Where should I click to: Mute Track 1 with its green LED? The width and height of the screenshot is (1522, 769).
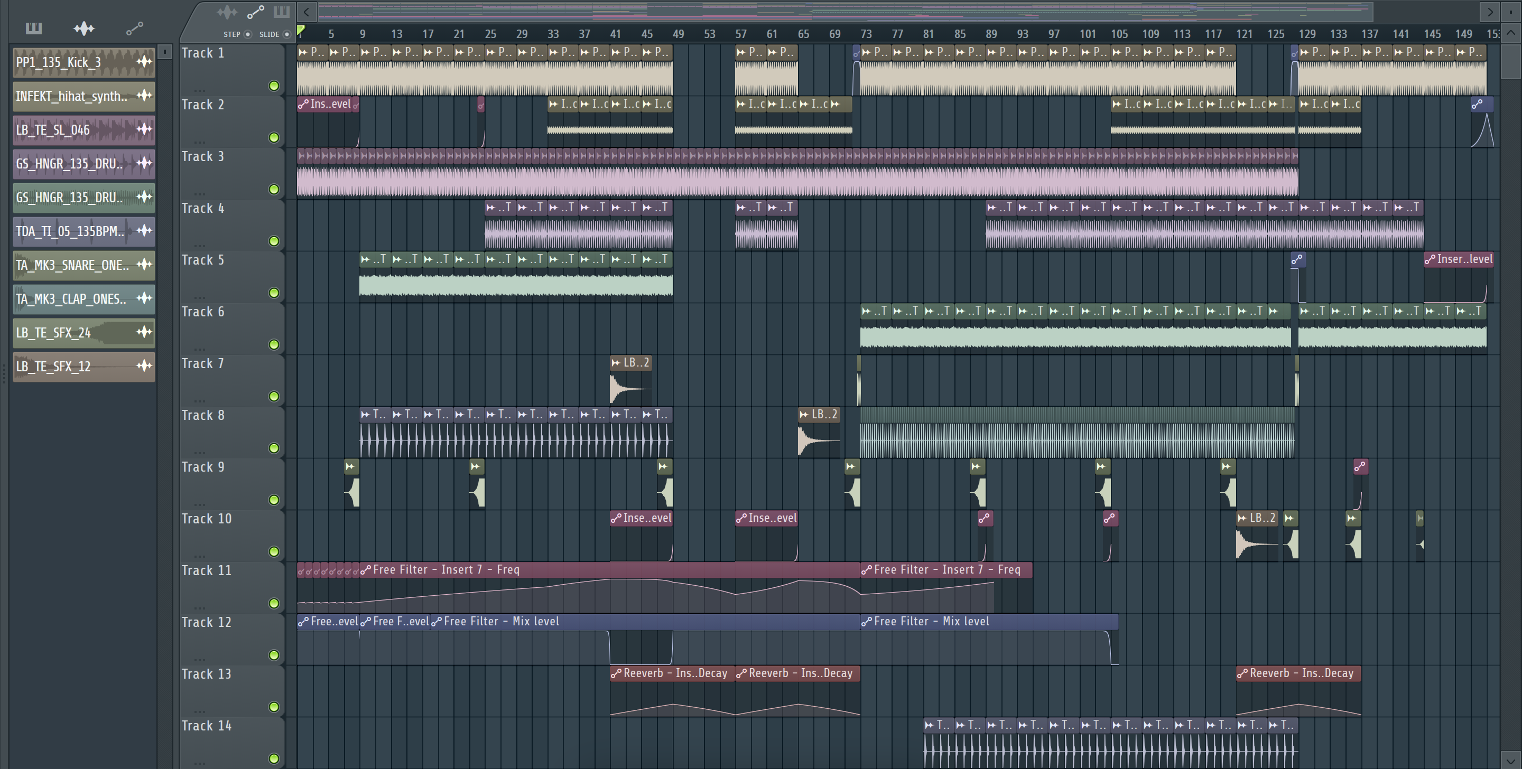pyautogui.click(x=274, y=86)
